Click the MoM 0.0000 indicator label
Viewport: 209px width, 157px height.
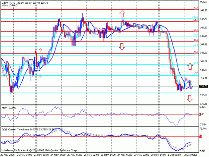pyautogui.click(x=9, y=108)
